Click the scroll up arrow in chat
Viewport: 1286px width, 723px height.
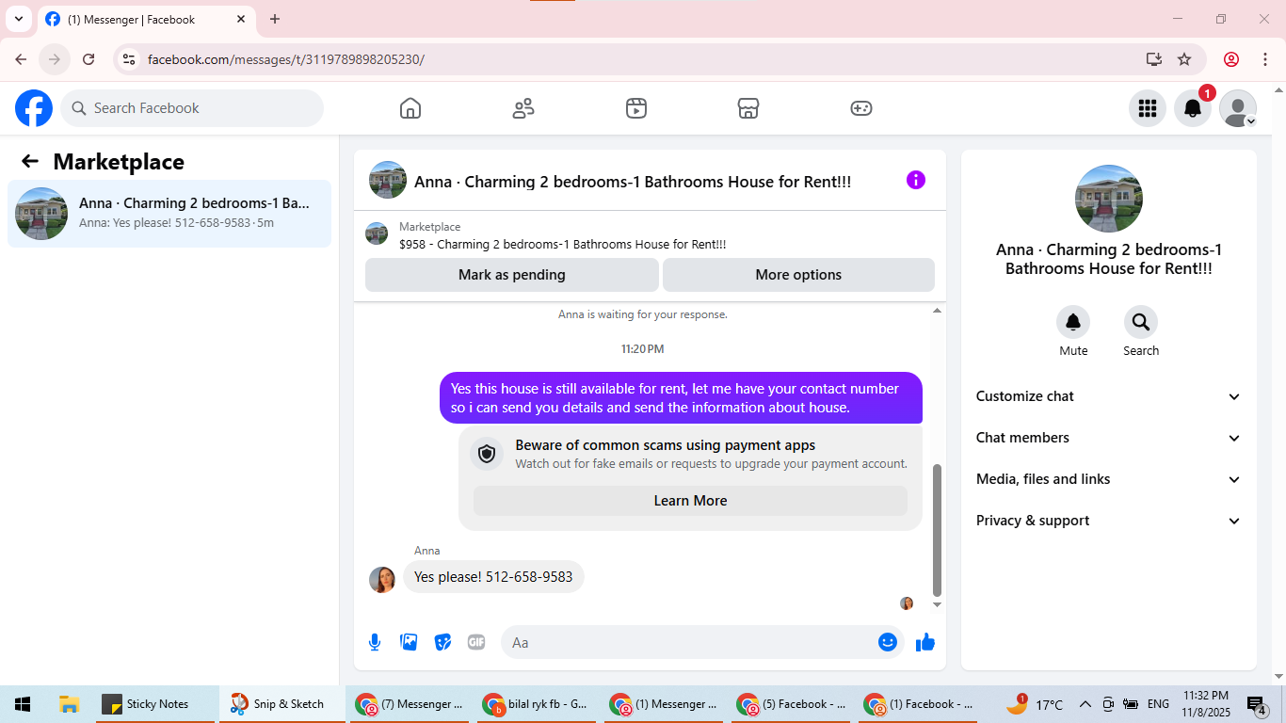click(937, 311)
